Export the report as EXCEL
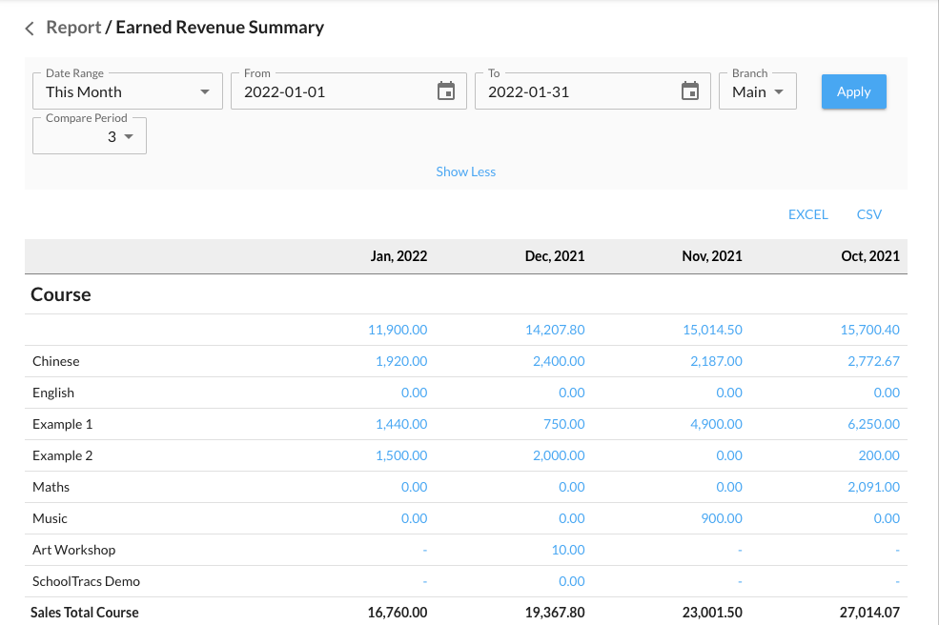 pyautogui.click(x=807, y=214)
